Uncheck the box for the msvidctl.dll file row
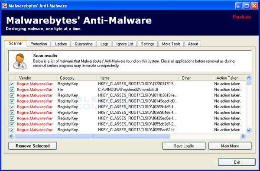The width and height of the screenshot is (260, 171). [x=12, y=90]
